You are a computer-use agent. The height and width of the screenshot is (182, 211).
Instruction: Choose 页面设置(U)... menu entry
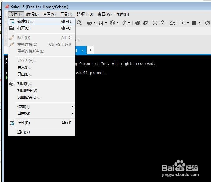[41, 97]
